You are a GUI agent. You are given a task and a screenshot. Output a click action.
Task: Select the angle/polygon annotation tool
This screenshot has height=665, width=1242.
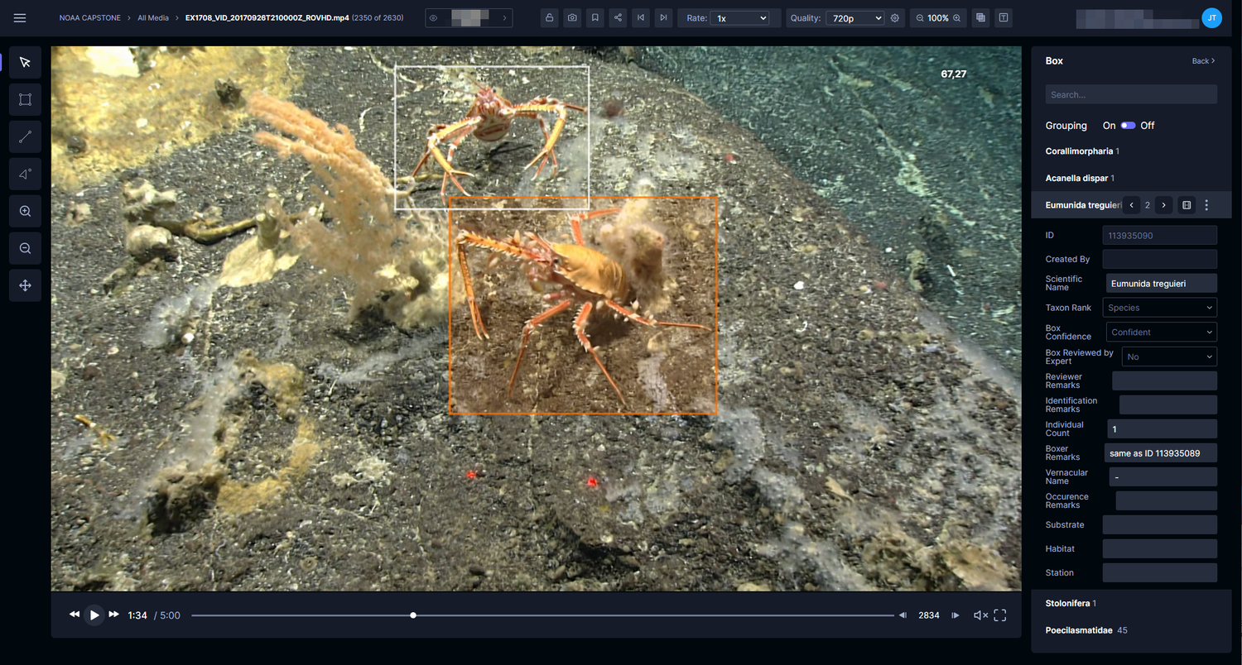tap(25, 174)
